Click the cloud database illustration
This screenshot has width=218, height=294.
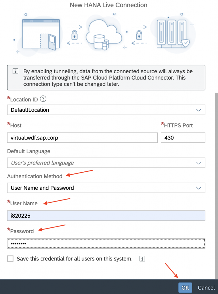pos(104,35)
